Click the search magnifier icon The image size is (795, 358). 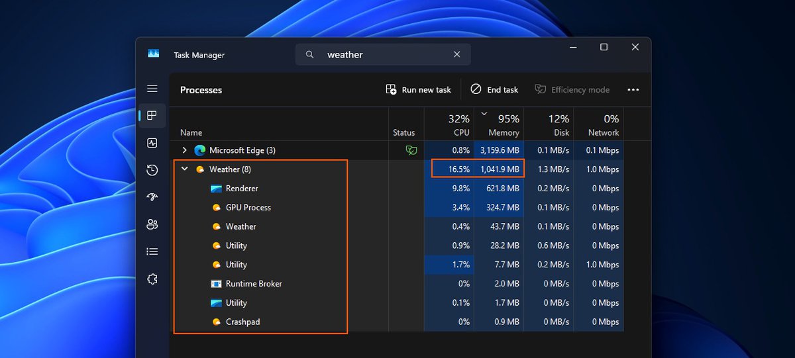[309, 54]
